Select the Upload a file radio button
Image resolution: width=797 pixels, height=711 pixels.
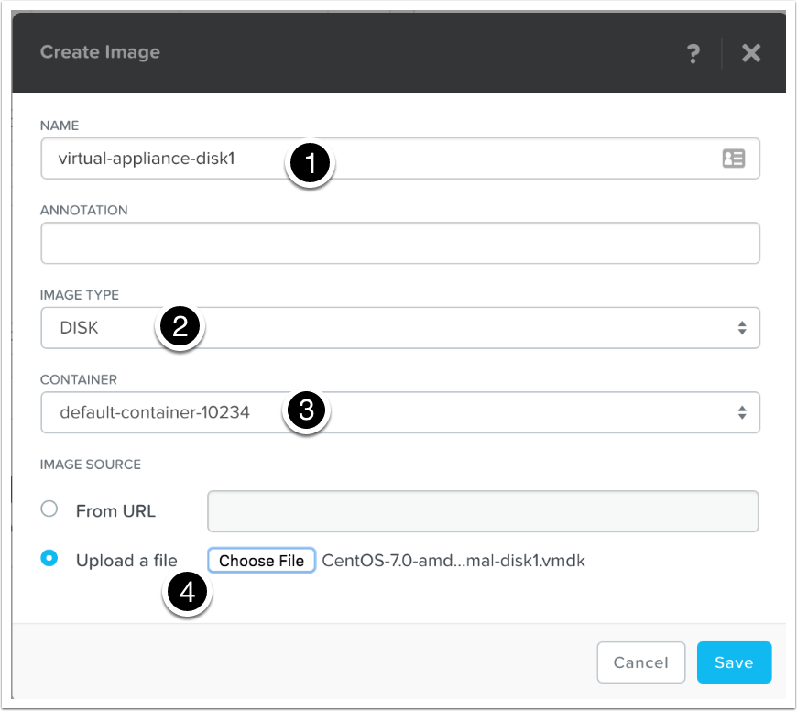pyautogui.click(x=49, y=559)
